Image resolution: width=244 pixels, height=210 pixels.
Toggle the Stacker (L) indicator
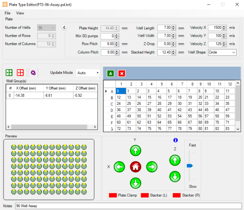click(x=144, y=195)
